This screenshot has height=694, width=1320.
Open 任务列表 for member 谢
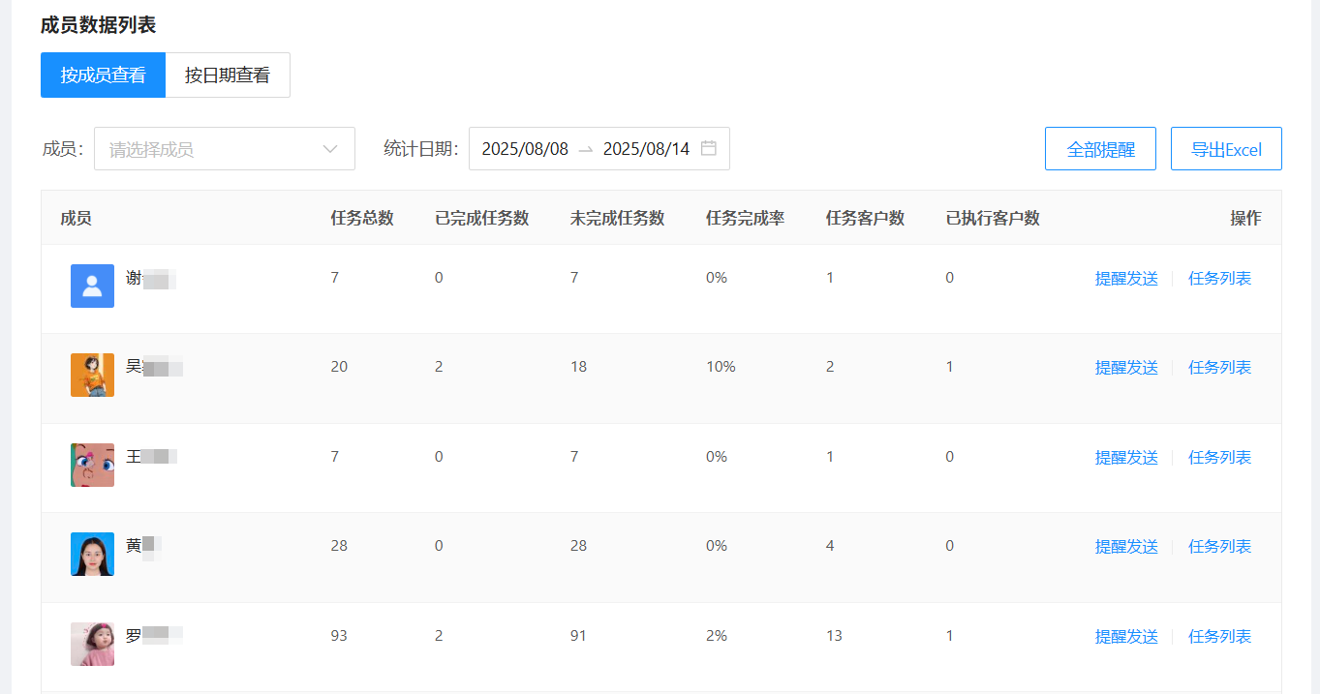point(1219,279)
